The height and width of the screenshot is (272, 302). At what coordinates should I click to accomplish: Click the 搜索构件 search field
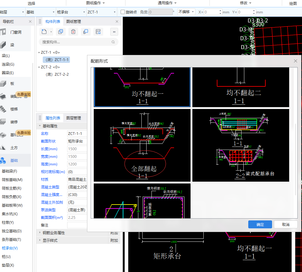pos(78,42)
